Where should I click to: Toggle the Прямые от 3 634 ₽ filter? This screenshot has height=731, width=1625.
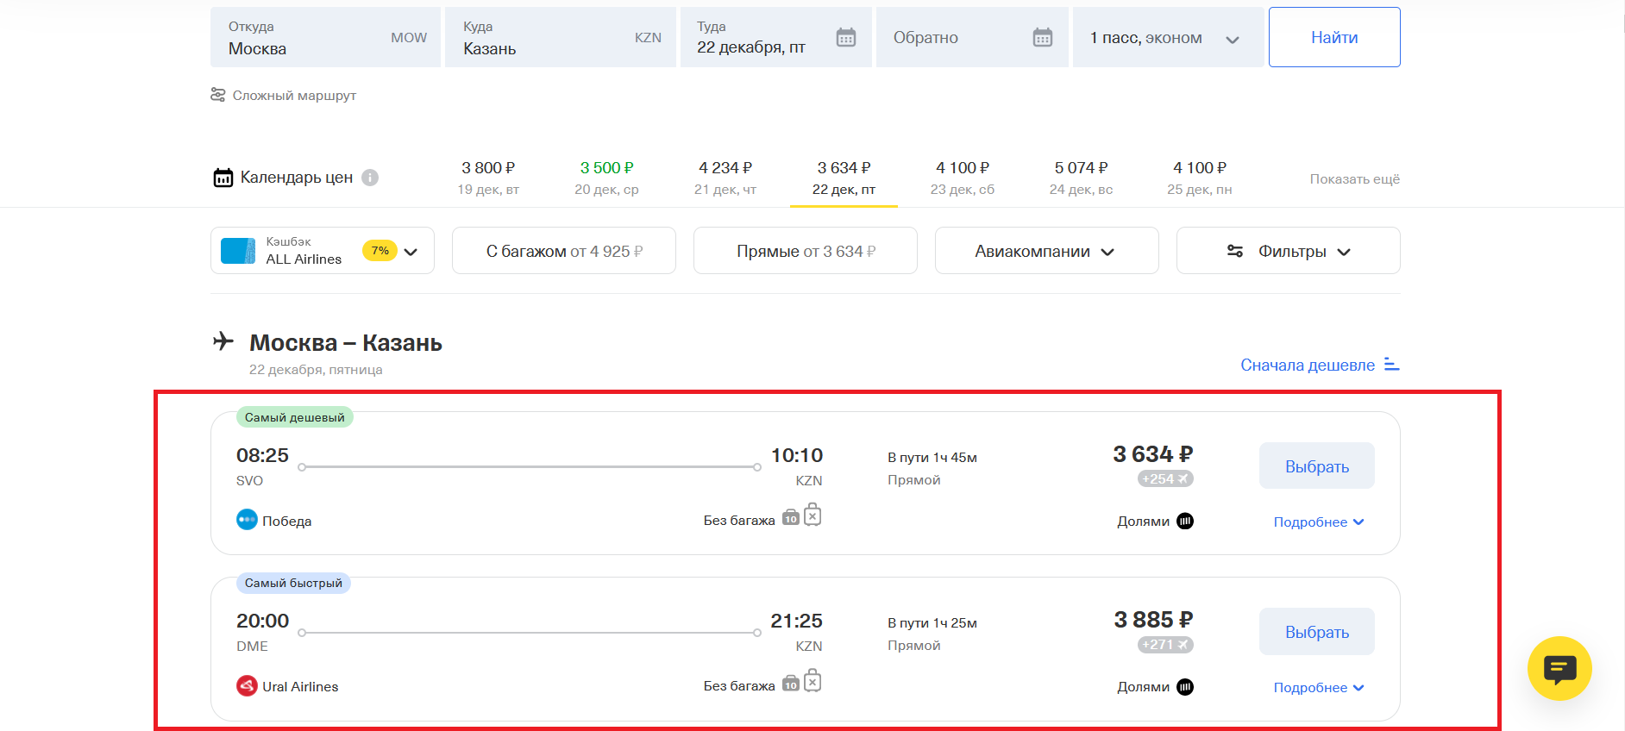click(x=805, y=251)
